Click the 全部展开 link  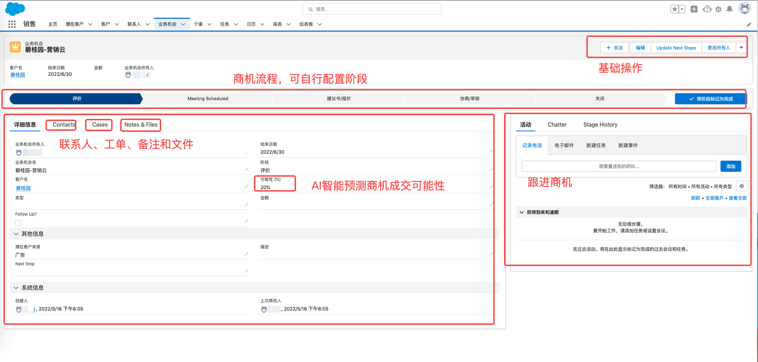tap(715, 198)
